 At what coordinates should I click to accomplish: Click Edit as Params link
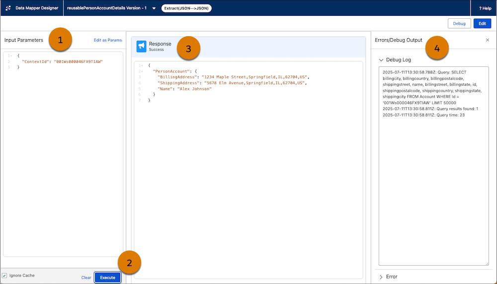tap(108, 40)
